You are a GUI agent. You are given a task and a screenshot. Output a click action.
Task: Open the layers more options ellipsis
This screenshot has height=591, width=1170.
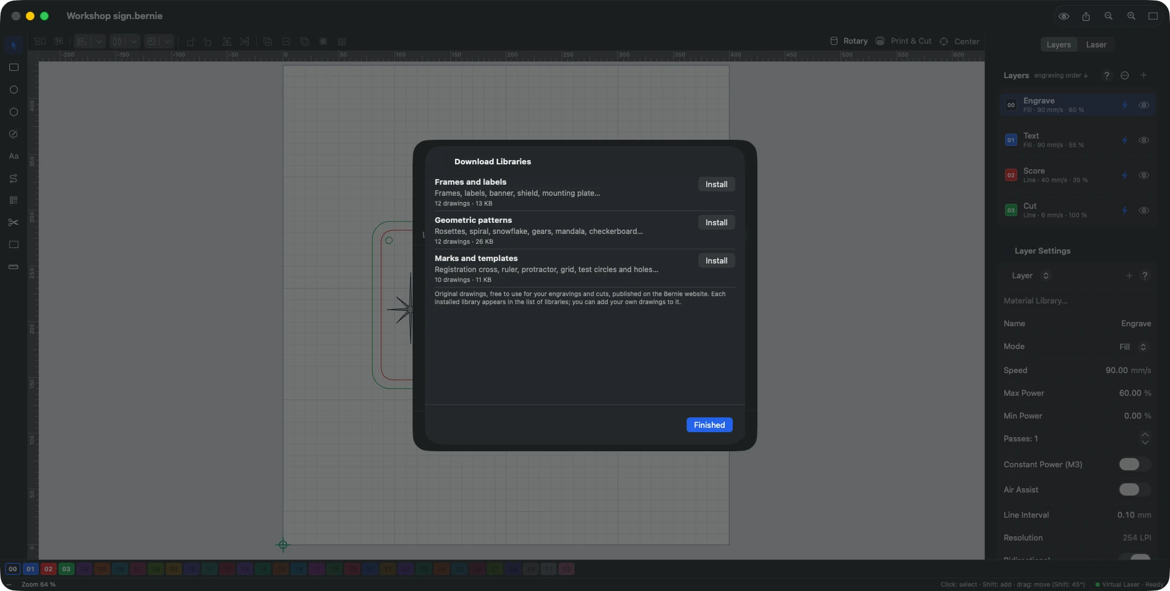click(x=1125, y=75)
